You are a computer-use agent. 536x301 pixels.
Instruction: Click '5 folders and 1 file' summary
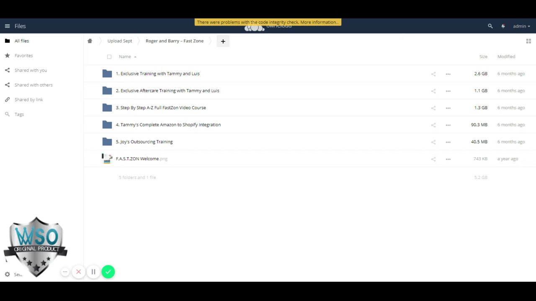click(137, 177)
